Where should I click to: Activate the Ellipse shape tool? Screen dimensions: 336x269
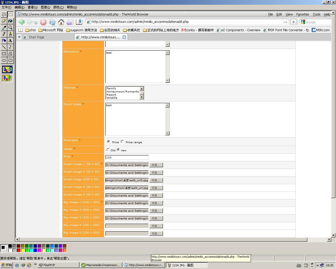click(x=4, y=60)
